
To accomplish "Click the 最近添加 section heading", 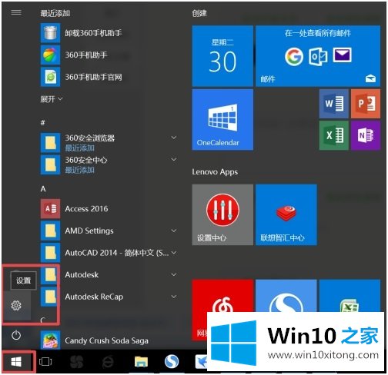I will 55,13.
